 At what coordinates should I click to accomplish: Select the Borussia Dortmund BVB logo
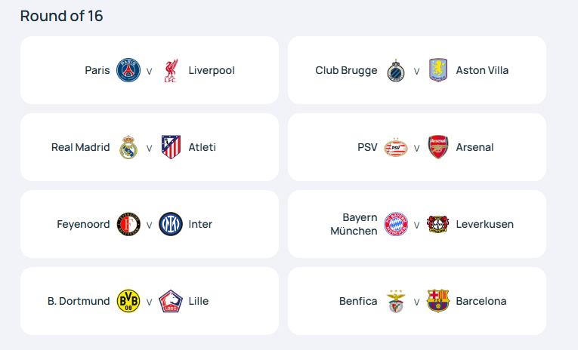[128, 301]
